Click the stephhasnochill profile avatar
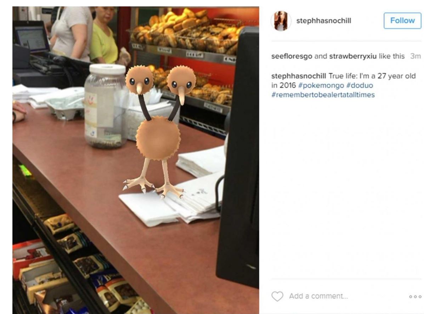This screenshot has height=314, width=424. 281,21
